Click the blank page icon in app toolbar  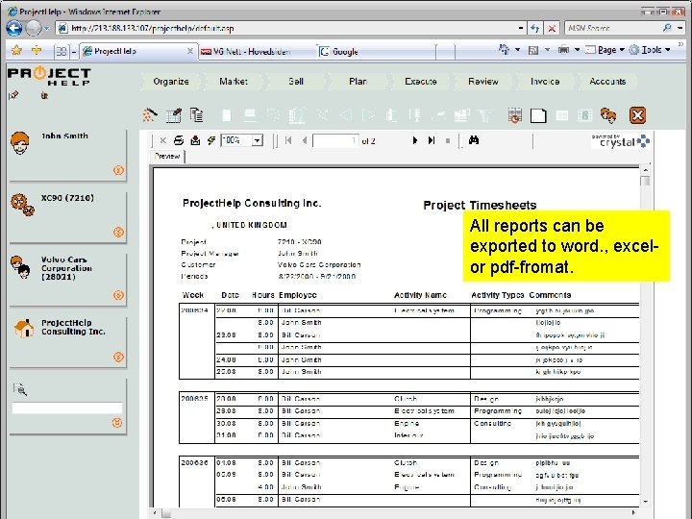tap(538, 115)
